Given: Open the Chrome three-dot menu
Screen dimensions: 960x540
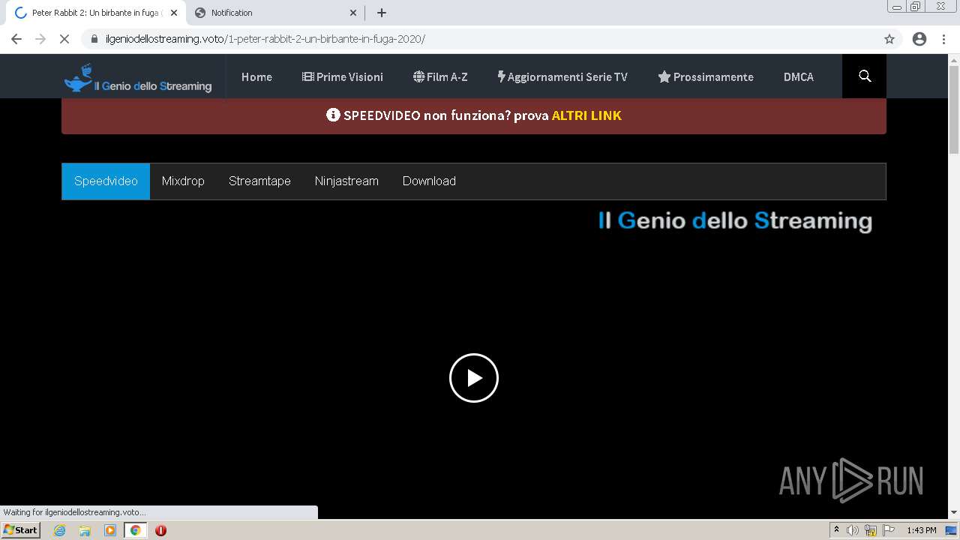Looking at the screenshot, I should click(x=943, y=39).
